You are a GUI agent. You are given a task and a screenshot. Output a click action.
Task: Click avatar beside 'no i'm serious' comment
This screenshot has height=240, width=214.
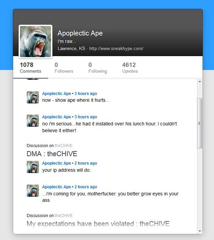(33, 121)
